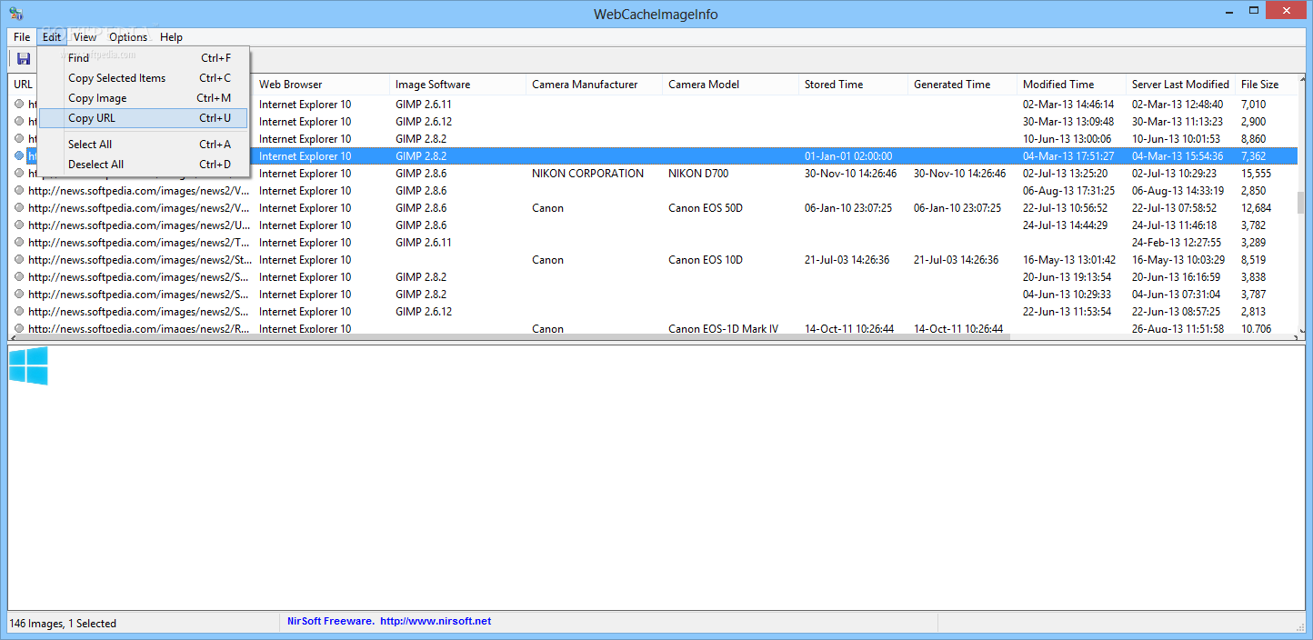Sort by the Image Software column header

pyautogui.click(x=457, y=85)
